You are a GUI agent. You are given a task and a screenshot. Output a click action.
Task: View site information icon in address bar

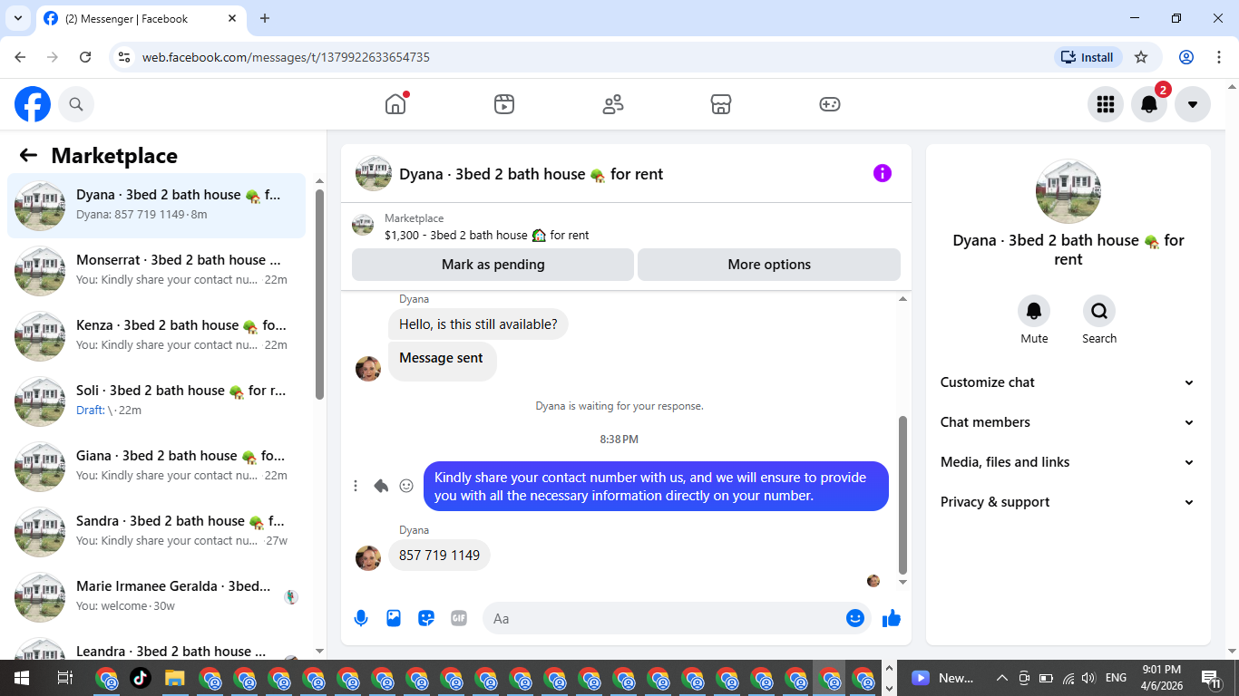pos(125,57)
